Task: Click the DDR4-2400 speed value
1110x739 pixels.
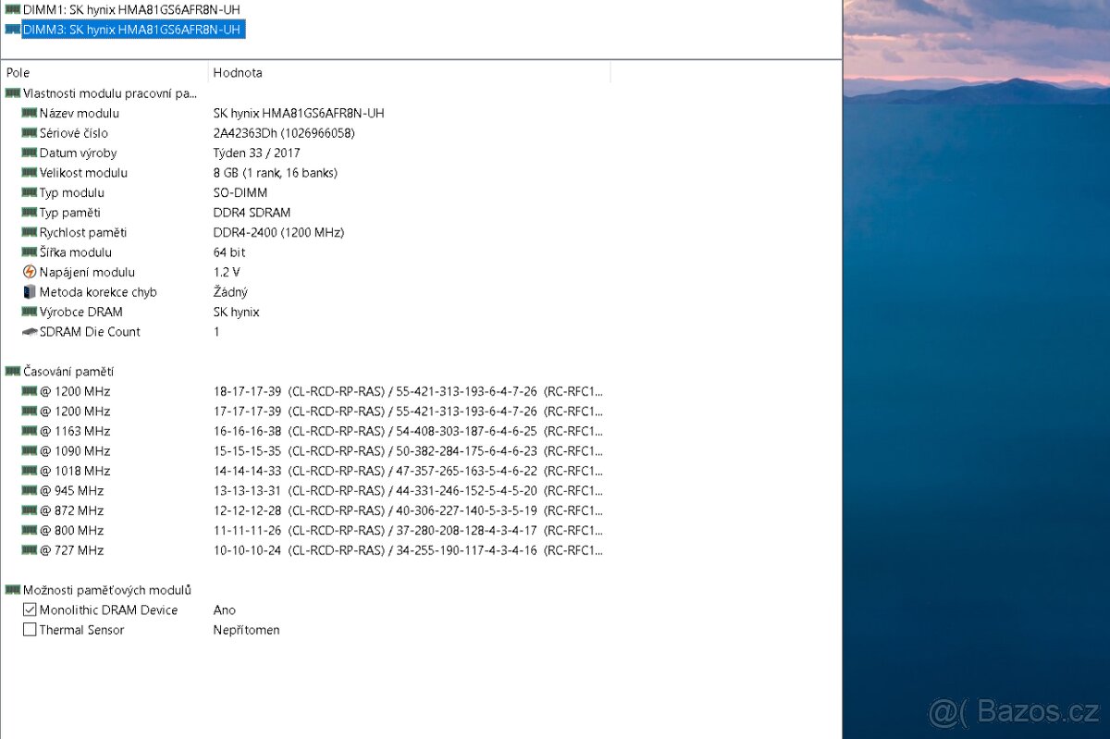Action: tap(248, 232)
